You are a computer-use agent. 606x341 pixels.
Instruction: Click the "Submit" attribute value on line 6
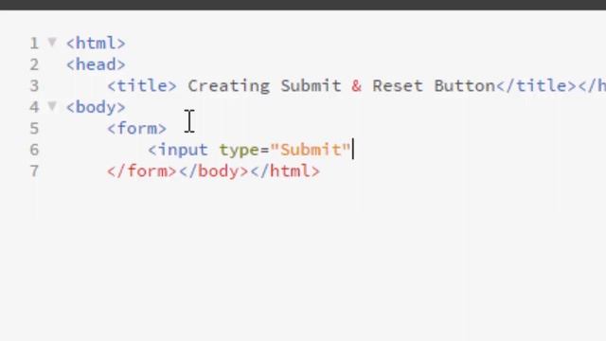[311, 150]
